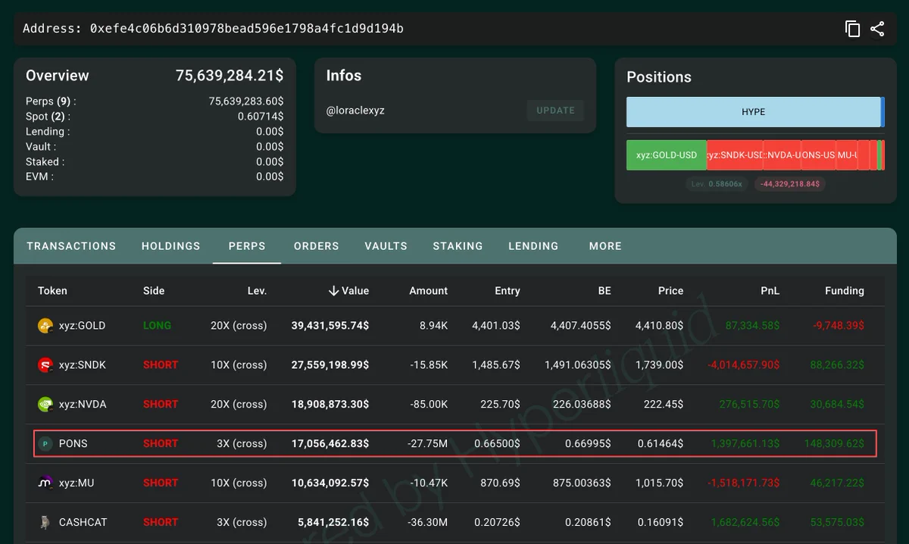
Task: Click the -4,014,657.90$ PnL cell
Action: point(743,365)
